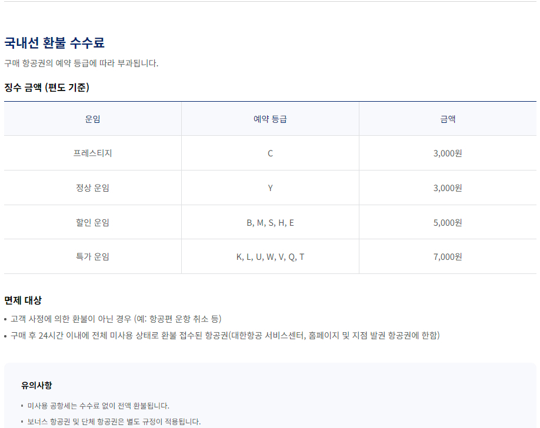Select the 프레스티지 fare row
This screenshot has width=540, height=428.
click(x=92, y=153)
